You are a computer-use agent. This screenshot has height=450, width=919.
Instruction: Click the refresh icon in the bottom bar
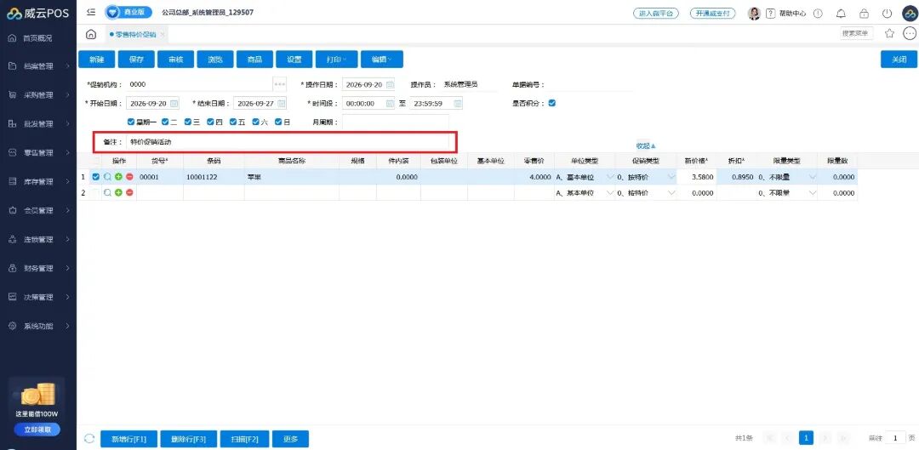point(89,438)
